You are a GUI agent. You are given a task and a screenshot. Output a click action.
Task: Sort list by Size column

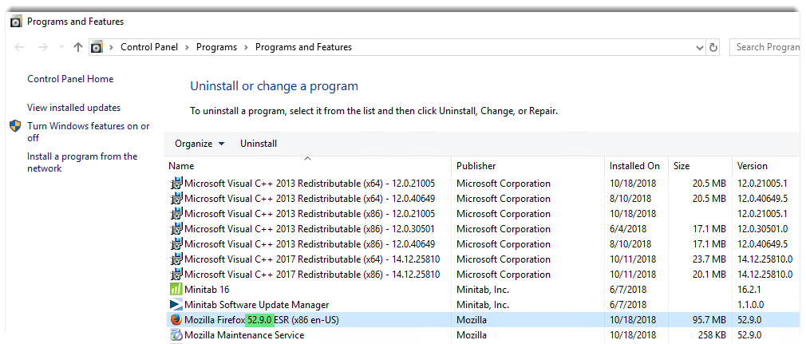coord(700,165)
